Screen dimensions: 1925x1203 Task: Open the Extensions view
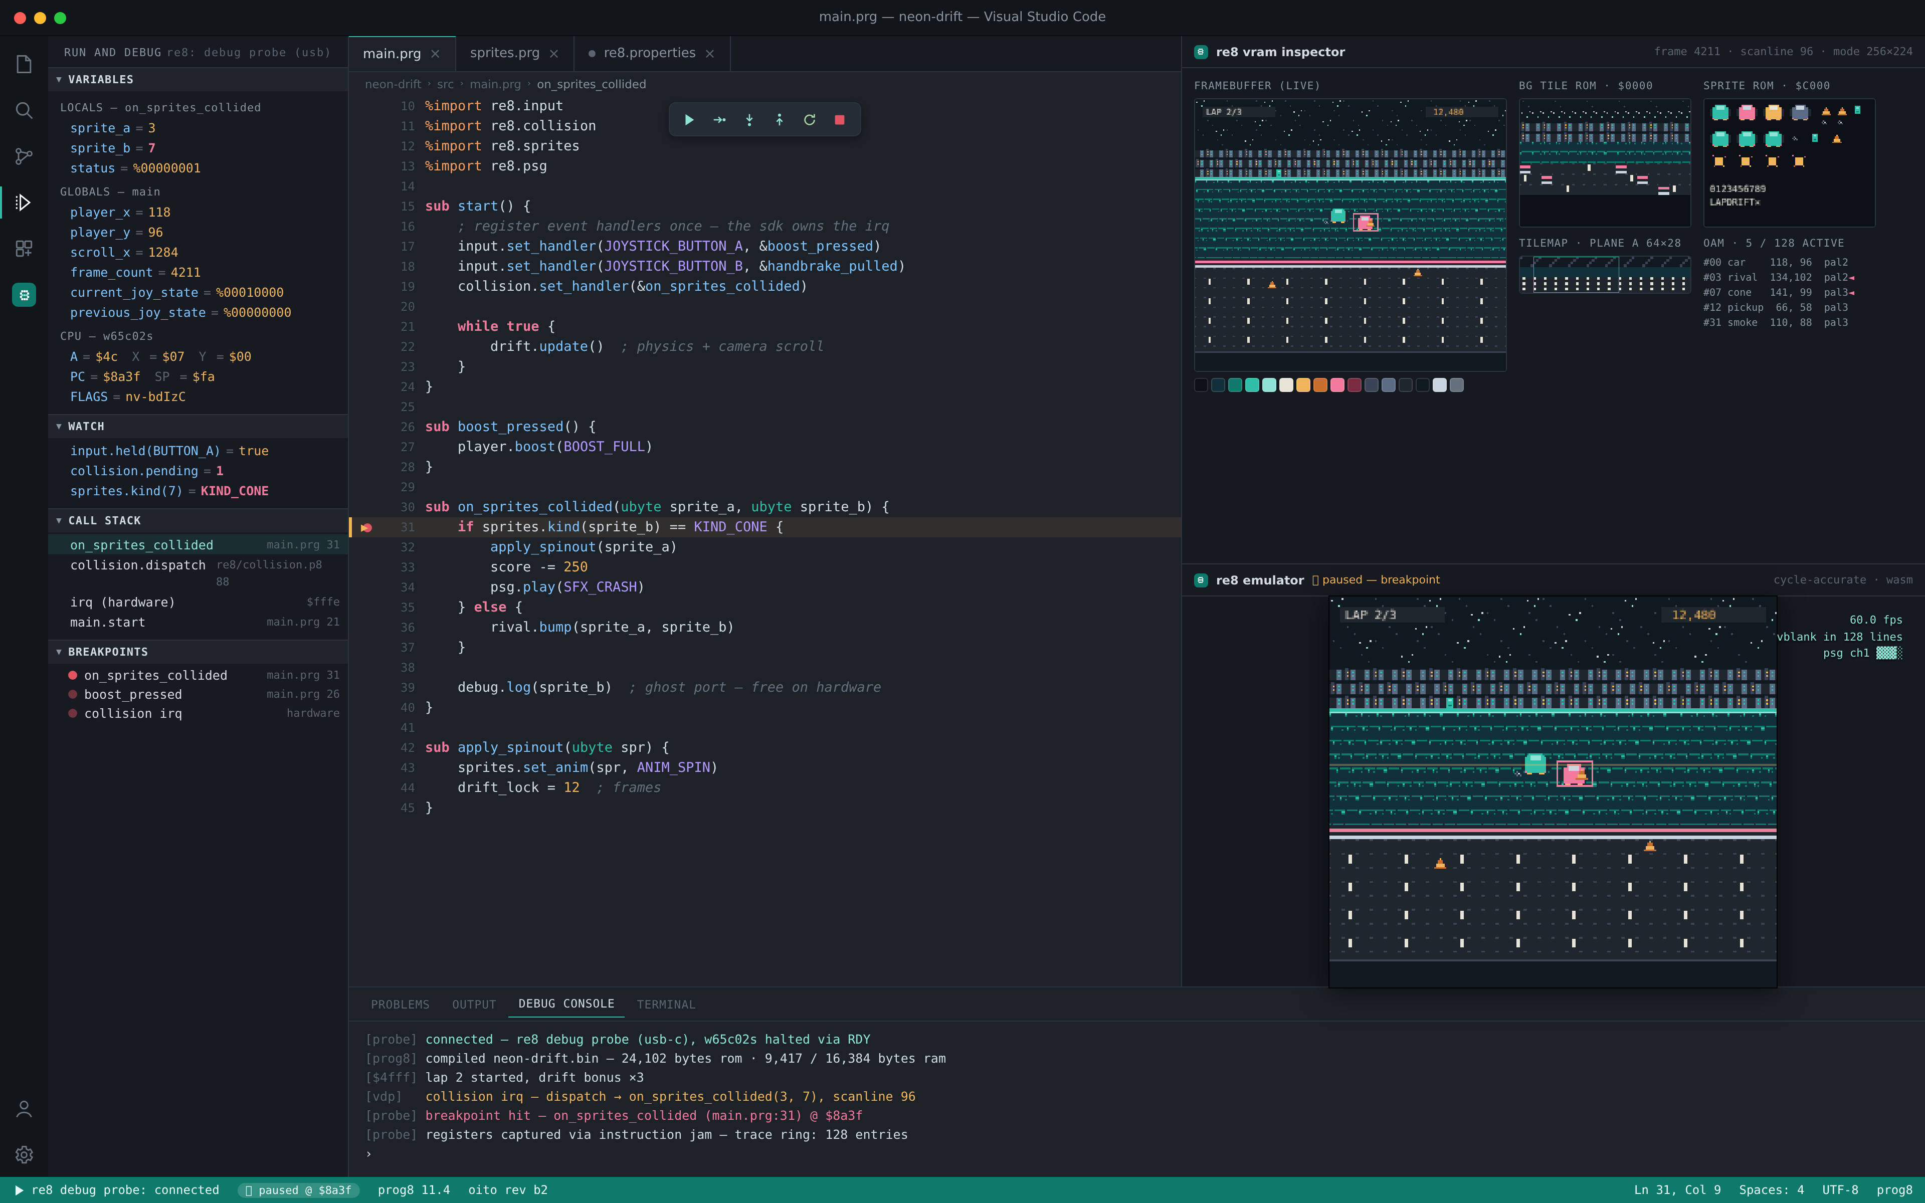[x=24, y=248]
